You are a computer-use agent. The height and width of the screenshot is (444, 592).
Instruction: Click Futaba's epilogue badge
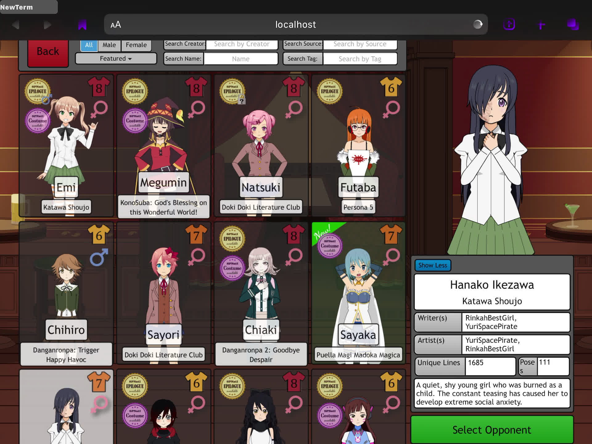point(330,91)
